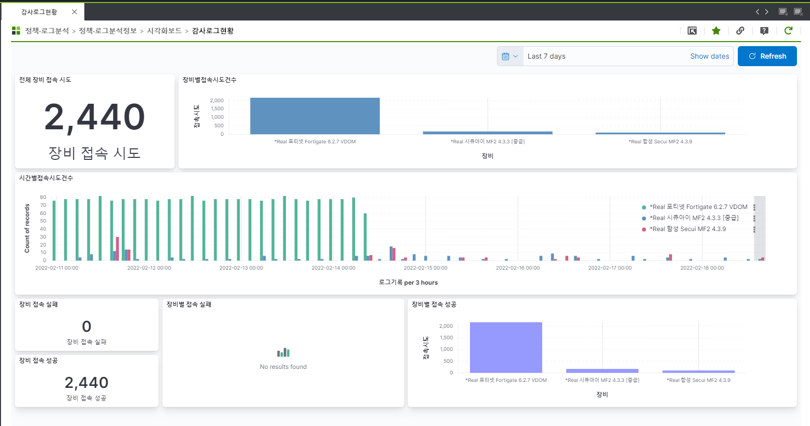Click the second window layout icon in tab bar

click(x=798, y=12)
